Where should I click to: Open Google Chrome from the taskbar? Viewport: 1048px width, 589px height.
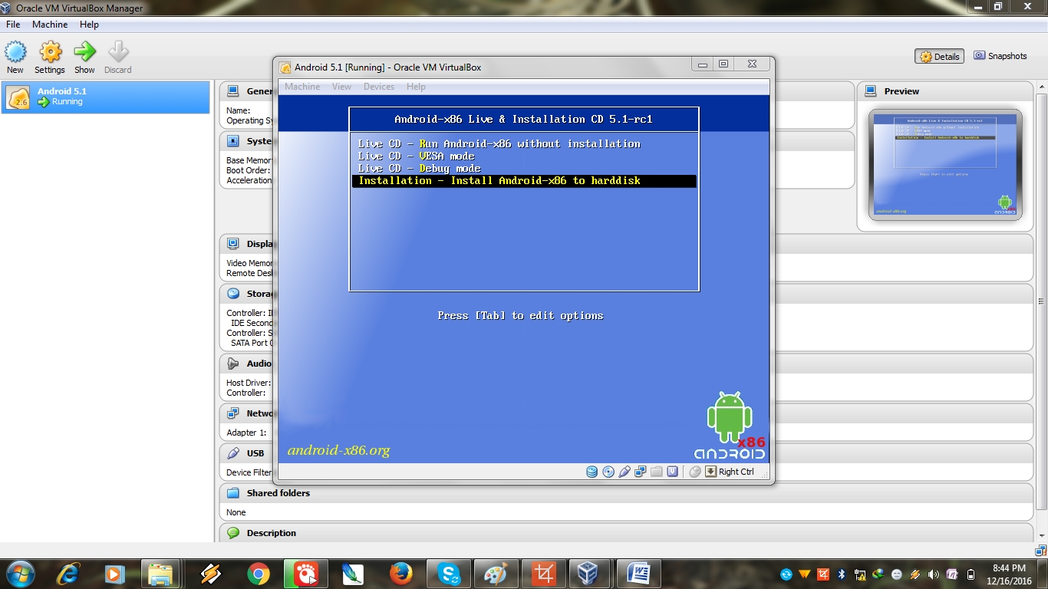tap(259, 574)
